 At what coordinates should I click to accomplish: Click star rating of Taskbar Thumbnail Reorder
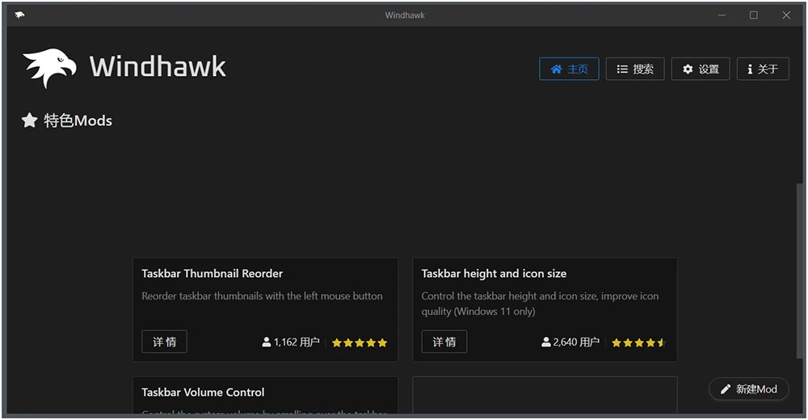pyautogui.click(x=360, y=342)
